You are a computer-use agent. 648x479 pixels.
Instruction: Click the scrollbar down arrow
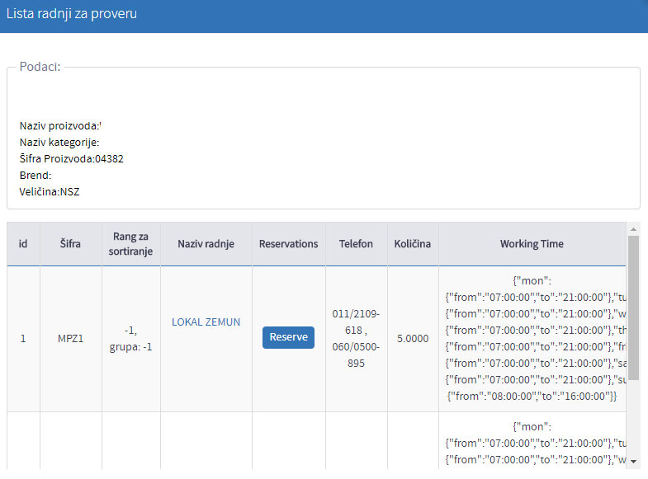633,462
